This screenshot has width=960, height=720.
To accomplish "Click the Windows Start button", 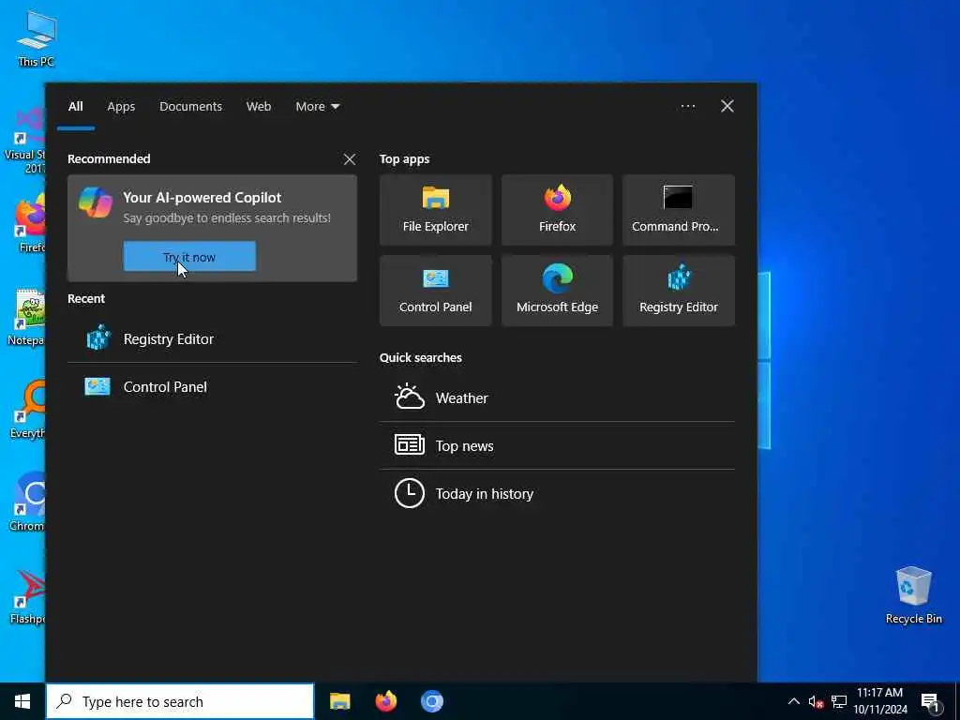I will tap(22, 701).
